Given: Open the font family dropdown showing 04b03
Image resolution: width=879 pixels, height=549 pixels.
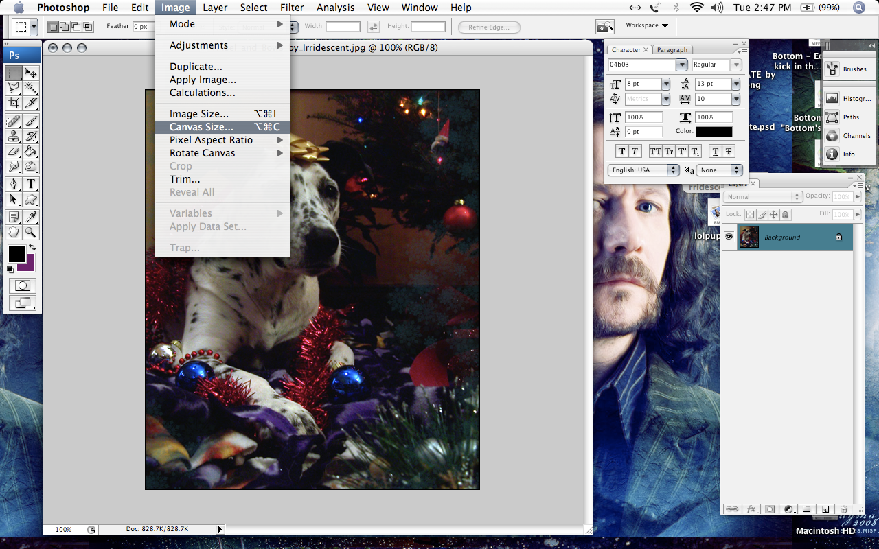Looking at the screenshot, I should click(x=681, y=65).
